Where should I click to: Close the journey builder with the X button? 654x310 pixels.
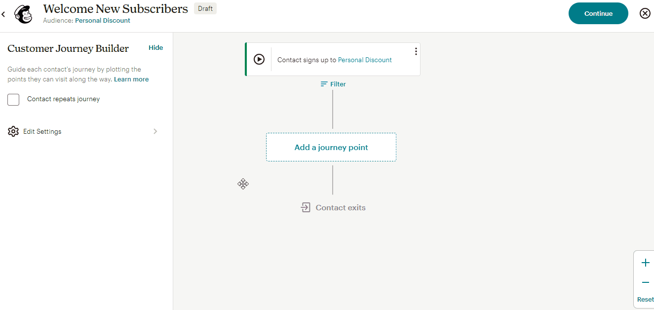[645, 13]
